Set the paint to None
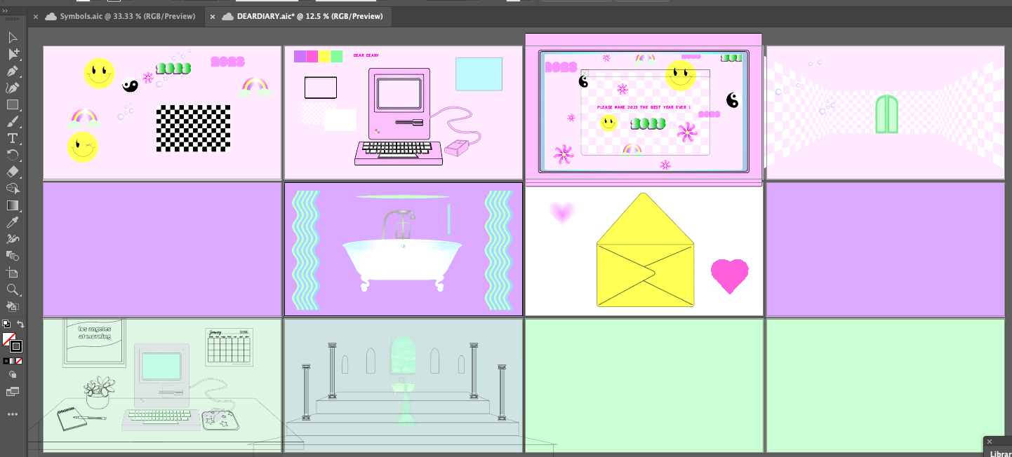This screenshot has width=1012, height=457. tap(20, 361)
